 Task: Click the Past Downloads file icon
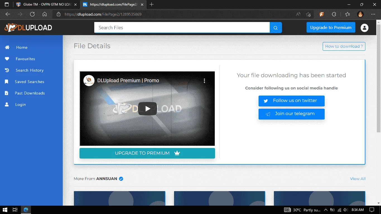6,93
